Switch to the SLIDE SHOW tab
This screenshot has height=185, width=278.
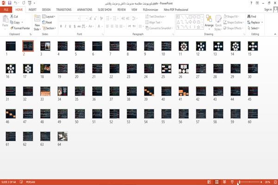coord(105,10)
